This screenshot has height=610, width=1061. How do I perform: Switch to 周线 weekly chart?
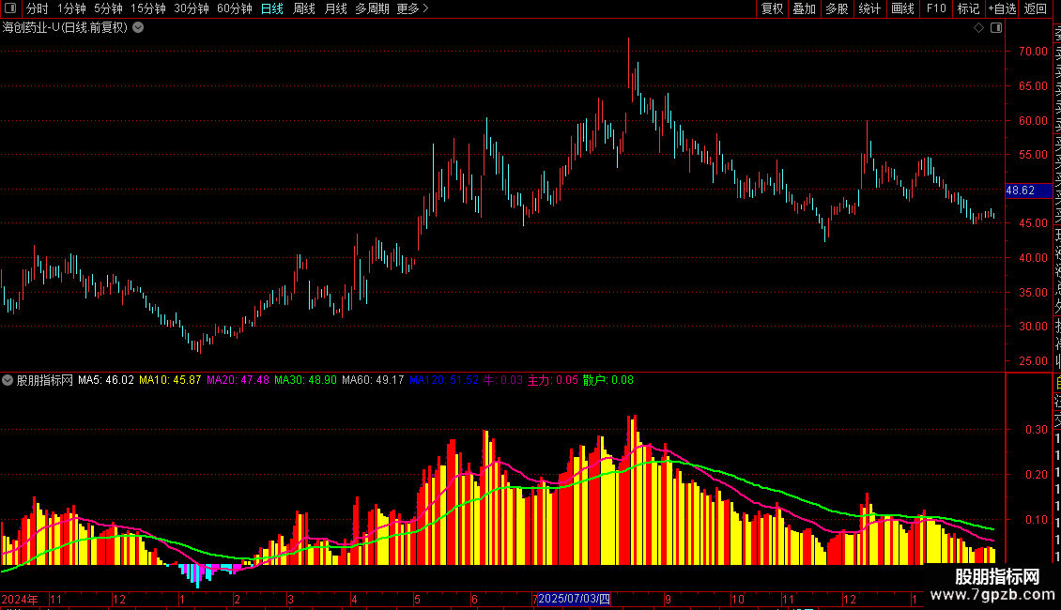click(304, 8)
